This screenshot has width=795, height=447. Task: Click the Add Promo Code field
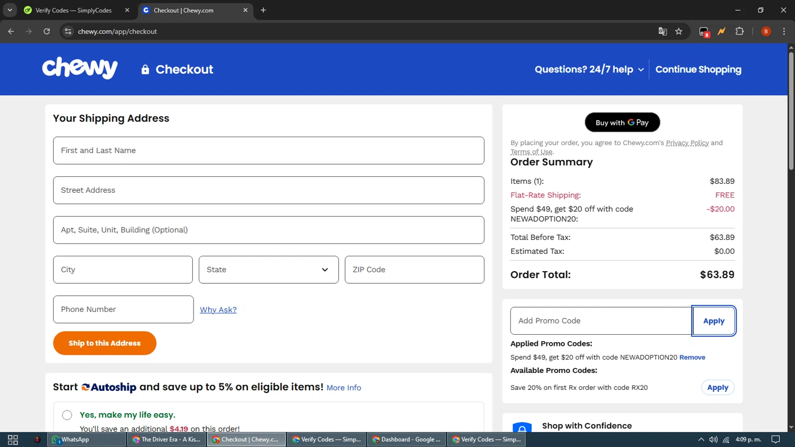tap(602, 321)
